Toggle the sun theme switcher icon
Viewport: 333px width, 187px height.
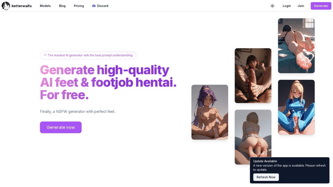point(272,6)
